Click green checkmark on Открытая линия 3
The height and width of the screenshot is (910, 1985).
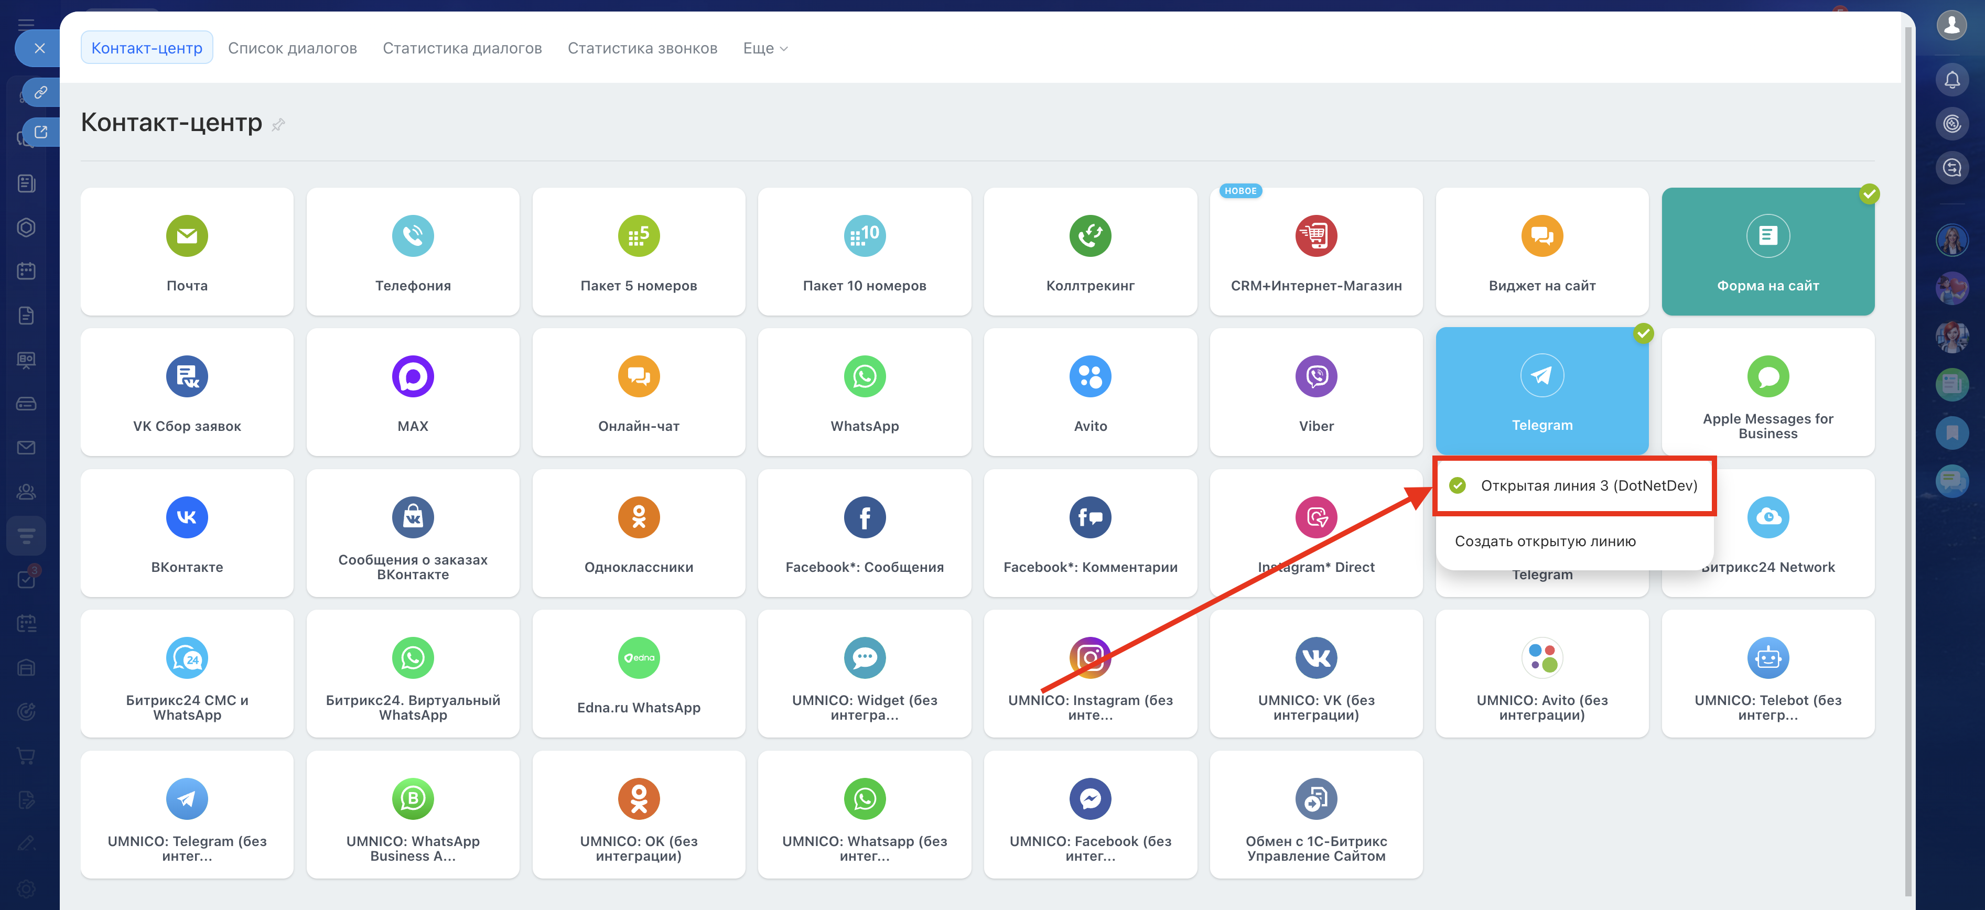tap(1457, 485)
